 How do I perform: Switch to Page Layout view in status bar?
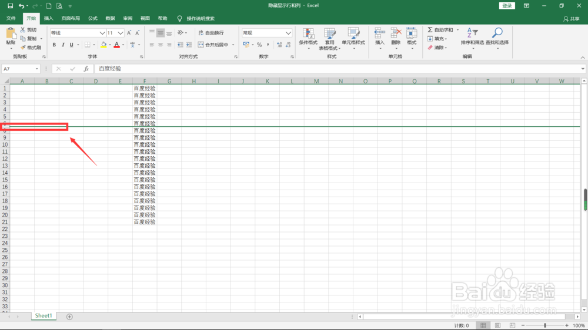click(497, 325)
